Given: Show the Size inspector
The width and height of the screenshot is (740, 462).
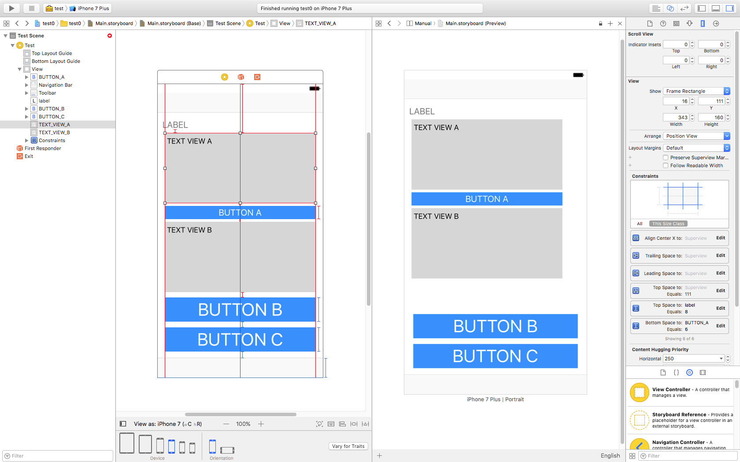Looking at the screenshot, I should 703,23.
